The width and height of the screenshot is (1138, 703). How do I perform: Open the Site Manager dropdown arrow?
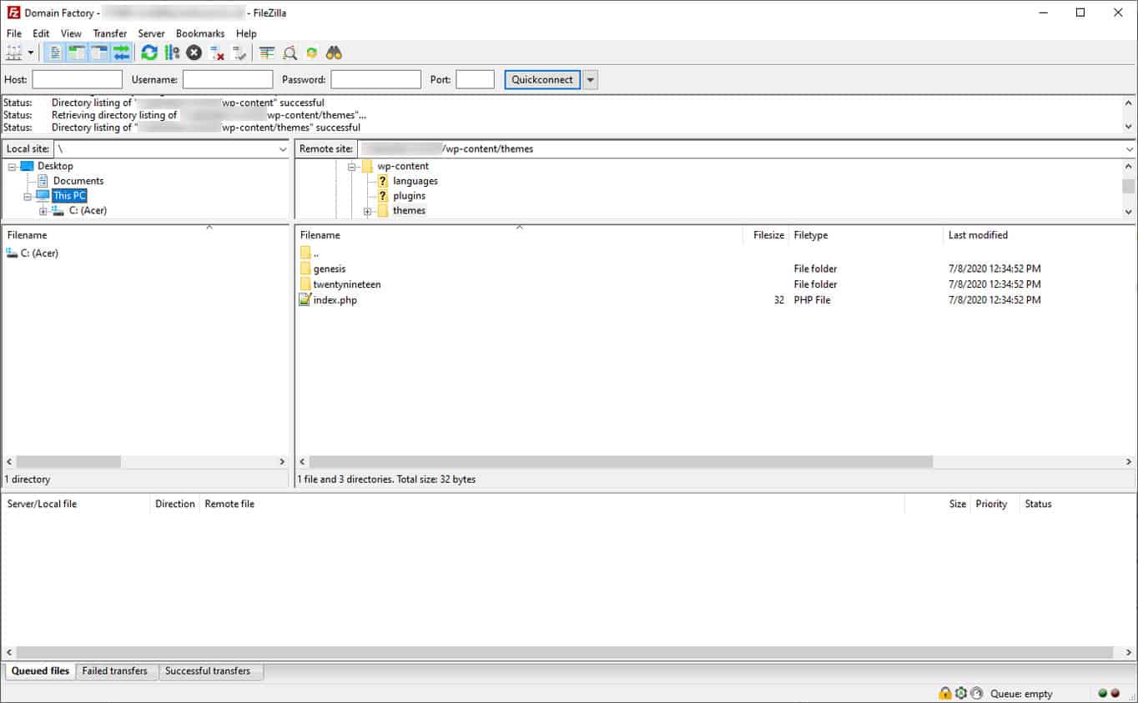(31, 53)
